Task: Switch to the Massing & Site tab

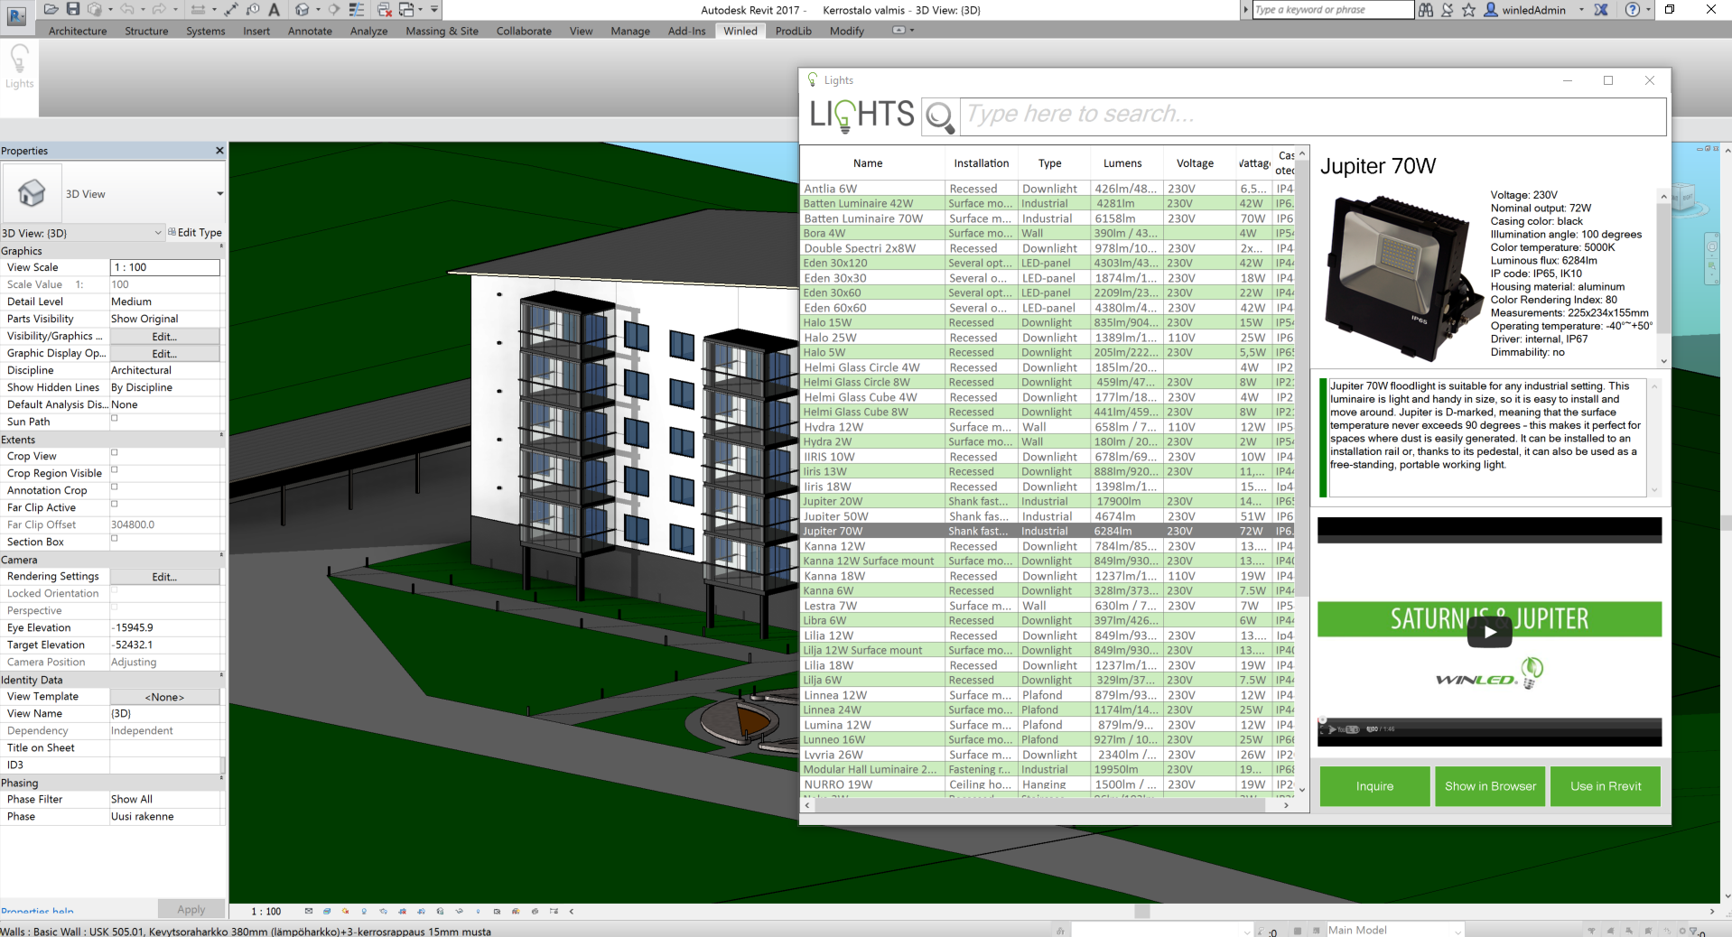Action: tap(442, 31)
